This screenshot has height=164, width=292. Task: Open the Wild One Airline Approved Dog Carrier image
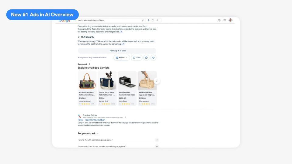[x=147, y=81]
